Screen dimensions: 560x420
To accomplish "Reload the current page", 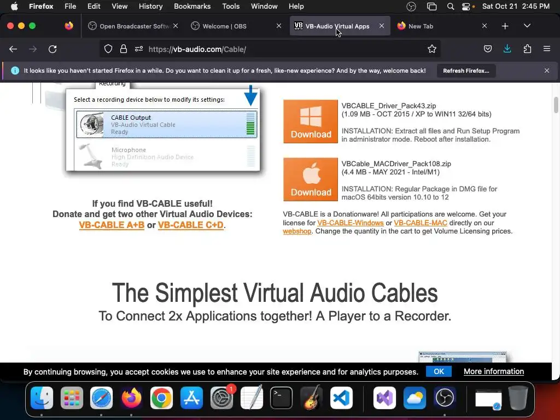I will 52,49.
